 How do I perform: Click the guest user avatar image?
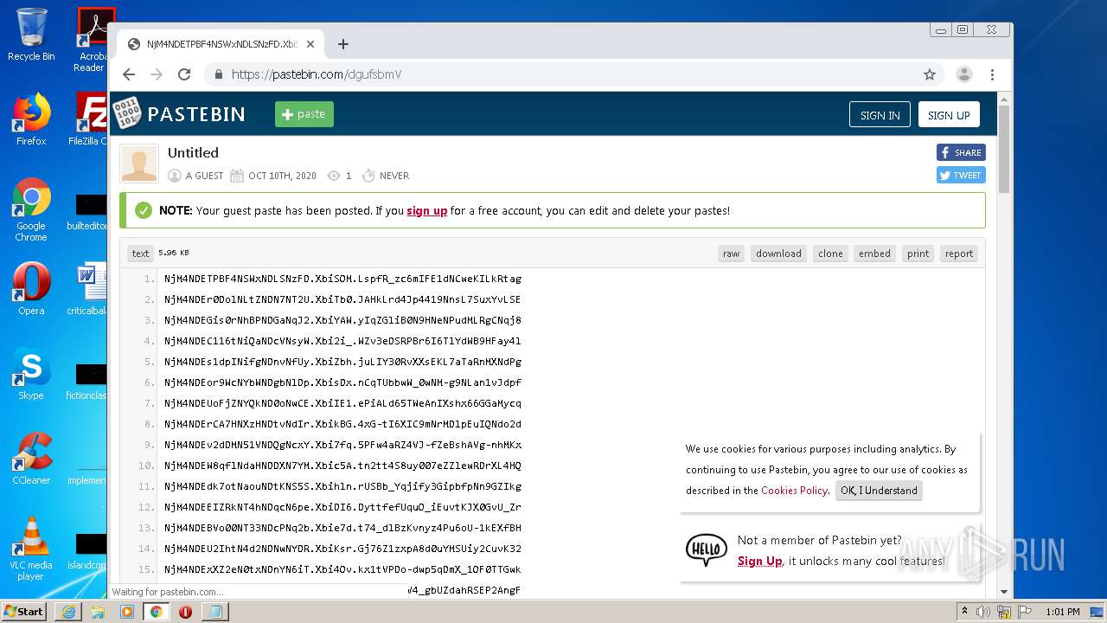pos(139,164)
